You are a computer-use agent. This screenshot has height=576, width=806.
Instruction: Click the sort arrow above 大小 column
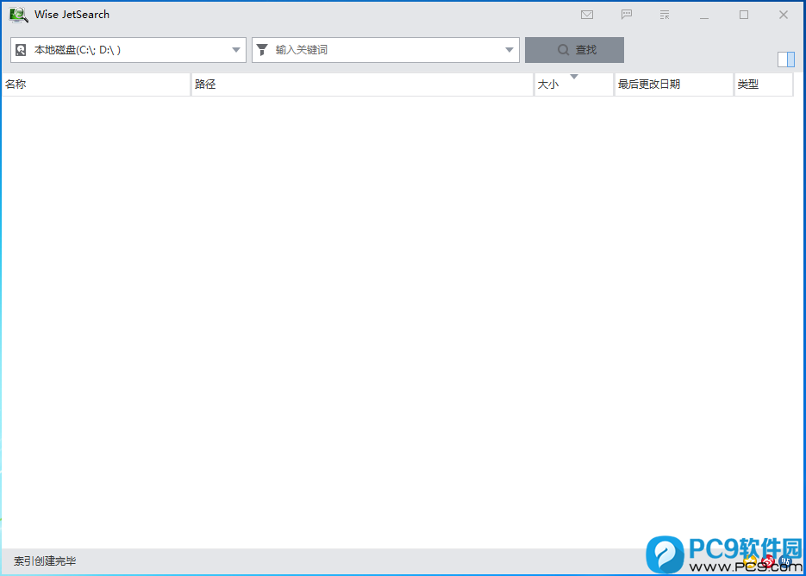click(574, 77)
